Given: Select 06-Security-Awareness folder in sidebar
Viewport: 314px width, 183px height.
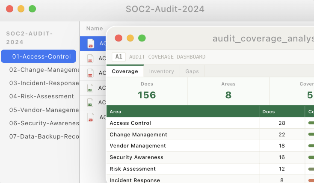Looking at the screenshot, I should 44,123.
